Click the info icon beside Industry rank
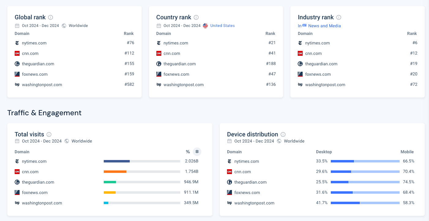The image size is (429, 221). coord(339,17)
